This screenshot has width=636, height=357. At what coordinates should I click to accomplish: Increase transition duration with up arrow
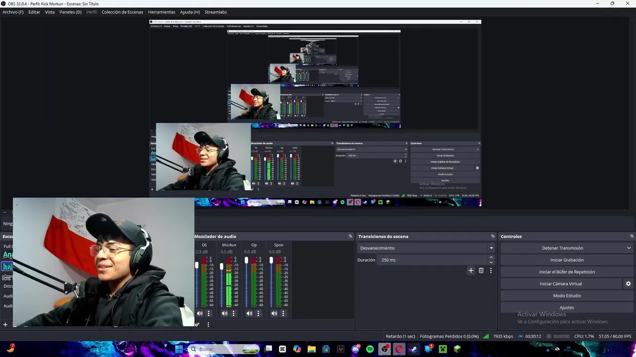click(x=491, y=257)
